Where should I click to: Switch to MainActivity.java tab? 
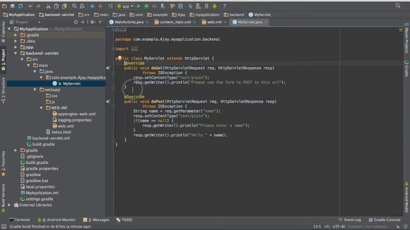tap(129, 22)
